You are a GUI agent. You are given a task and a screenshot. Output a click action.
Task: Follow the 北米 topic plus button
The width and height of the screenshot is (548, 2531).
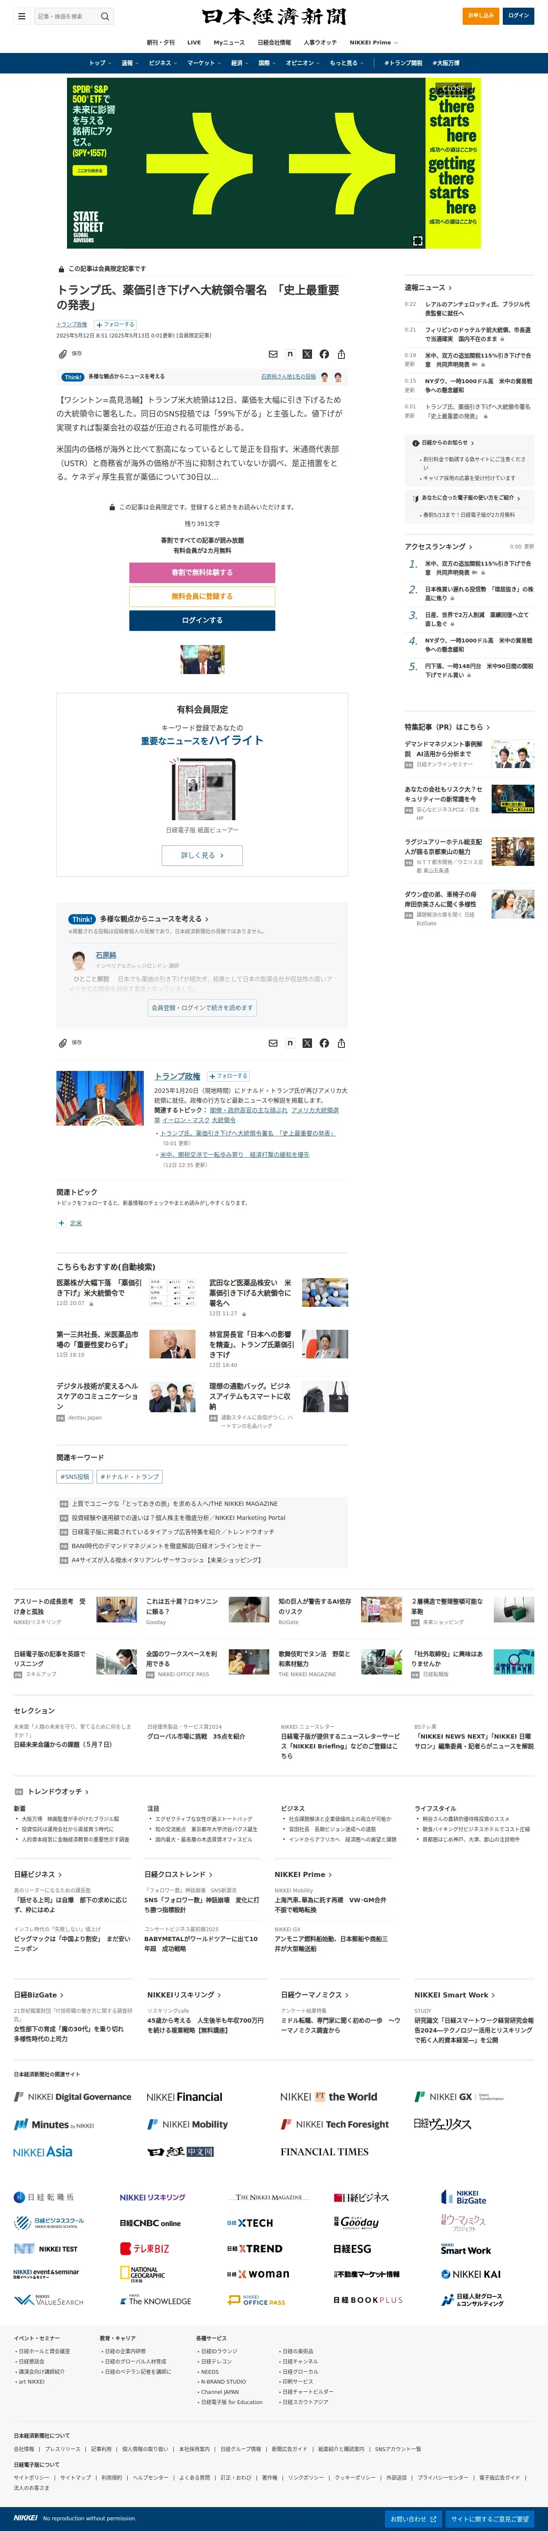pos(61,1223)
